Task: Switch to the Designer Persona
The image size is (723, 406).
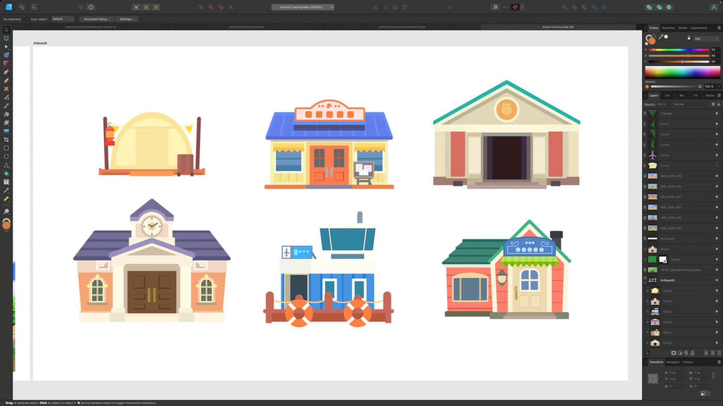Action: (8, 7)
